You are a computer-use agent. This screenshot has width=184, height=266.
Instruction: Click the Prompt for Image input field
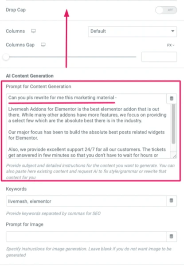pos(86,236)
